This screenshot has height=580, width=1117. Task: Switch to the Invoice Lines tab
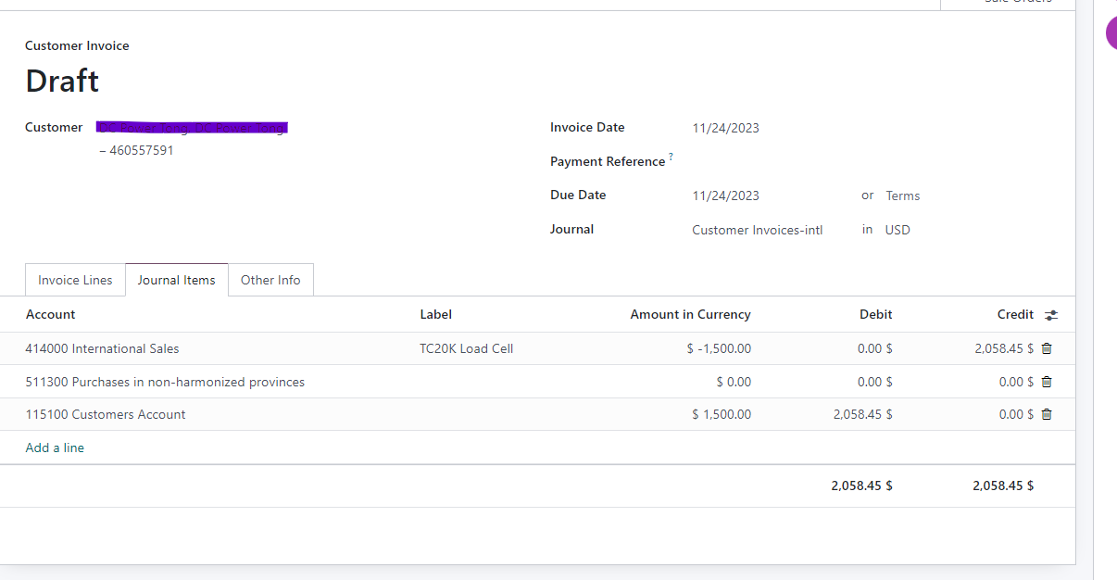tap(75, 280)
